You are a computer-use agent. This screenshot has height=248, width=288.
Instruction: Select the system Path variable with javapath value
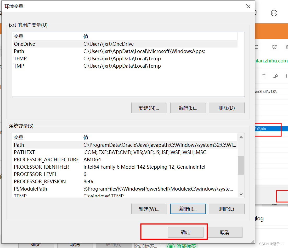(125, 145)
